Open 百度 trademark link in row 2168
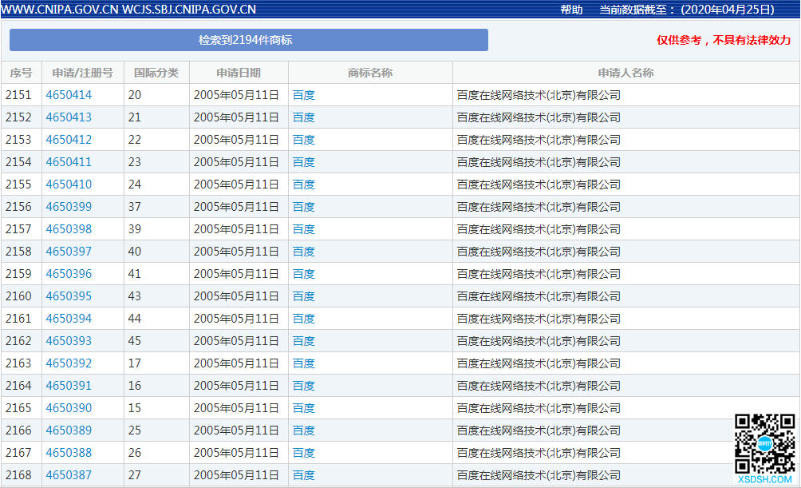This screenshot has height=488, width=801. (x=303, y=475)
